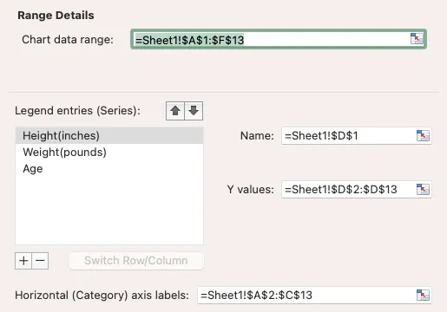Click in the Horizontal (Category) axis labels field
Screen dimensions: 447x312
pos(314,295)
